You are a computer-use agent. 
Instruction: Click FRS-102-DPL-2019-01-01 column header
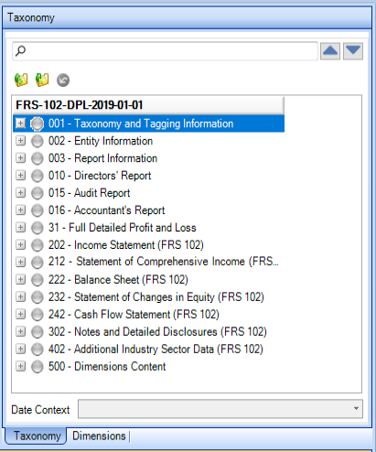148,105
